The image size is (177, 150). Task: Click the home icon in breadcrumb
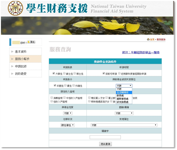148,39
